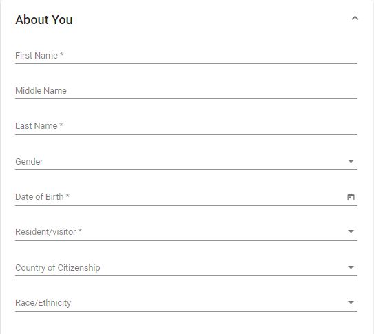Expand the Gender dropdown arrow
The height and width of the screenshot is (334, 374).
click(351, 161)
